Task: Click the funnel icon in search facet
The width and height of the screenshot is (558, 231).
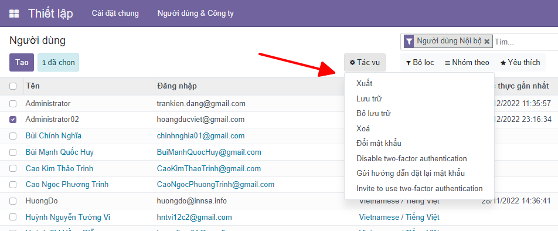Action: (x=409, y=41)
